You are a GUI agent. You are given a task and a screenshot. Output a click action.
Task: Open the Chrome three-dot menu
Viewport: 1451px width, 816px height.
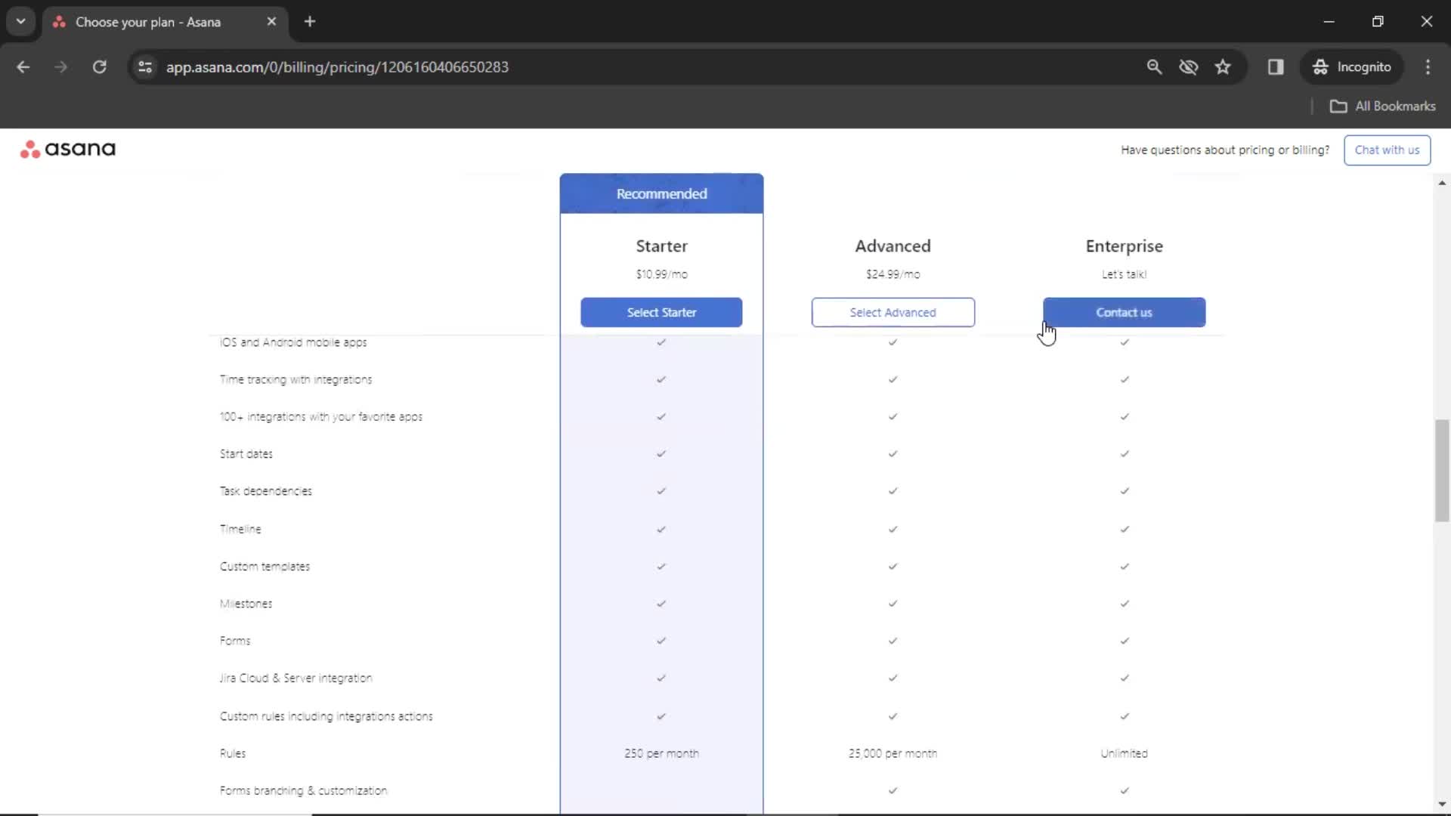coord(1428,67)
